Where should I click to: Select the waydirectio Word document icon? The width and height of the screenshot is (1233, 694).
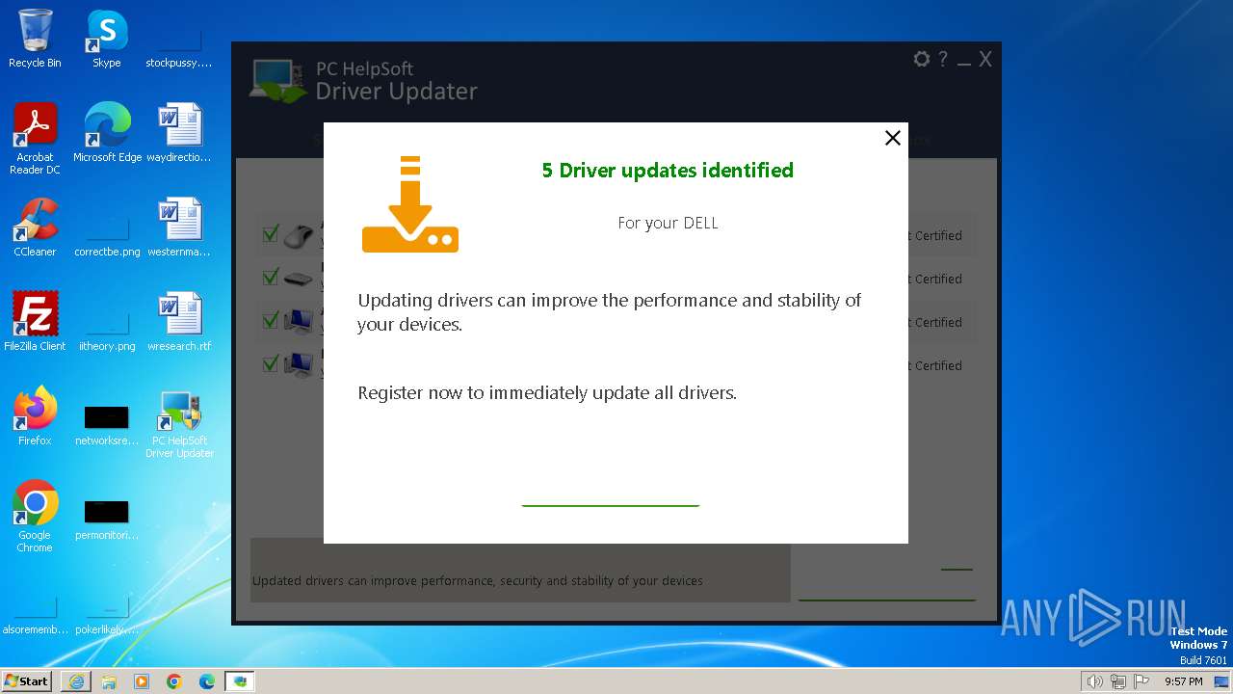pos(179,133)
